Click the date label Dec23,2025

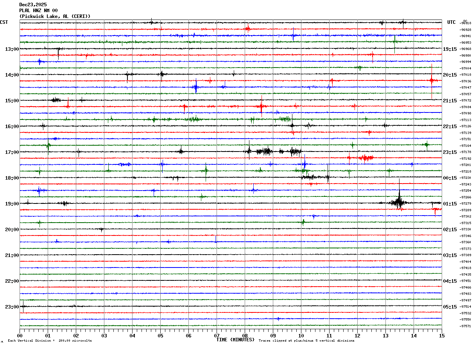click(33, 4)
